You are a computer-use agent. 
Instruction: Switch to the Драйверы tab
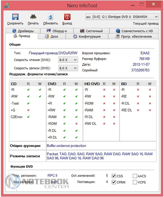tap(23, 31)
